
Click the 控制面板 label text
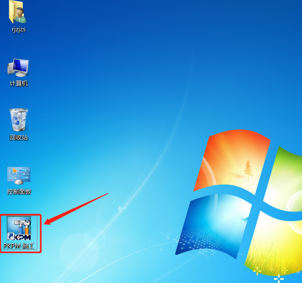[19, 192]
